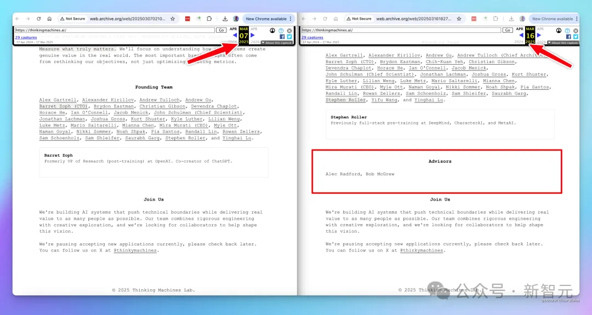The height and width of the screenshot is (315, 592).
Task: Click the Wayback URL field in left window
Action: pyautogui.click(x=115, y=30)
